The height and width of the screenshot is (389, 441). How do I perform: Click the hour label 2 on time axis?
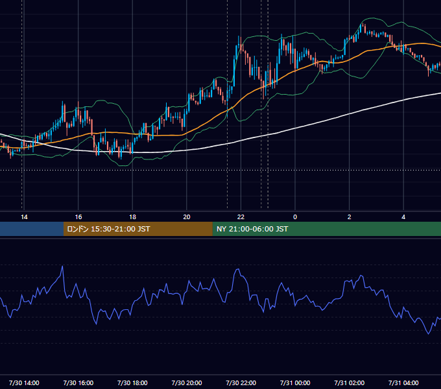(x=350, y=217)
